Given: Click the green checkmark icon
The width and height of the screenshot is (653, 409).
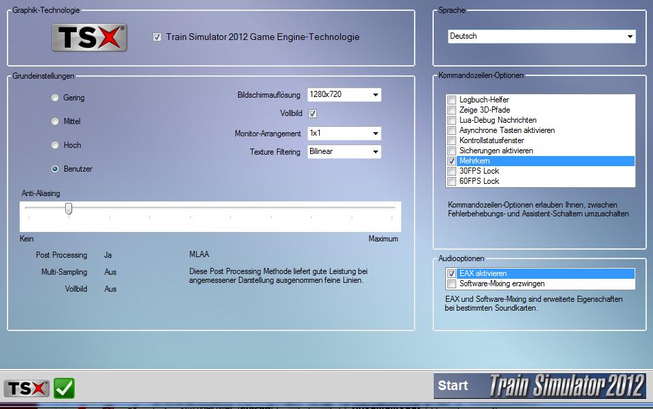Looking at the screenshot, I should click(x=64, y=388).
